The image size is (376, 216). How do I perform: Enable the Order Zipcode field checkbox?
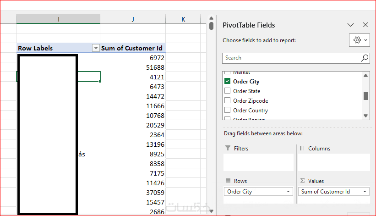coord(228,101)
